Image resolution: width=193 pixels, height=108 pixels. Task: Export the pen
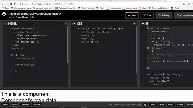tap(171, 105)
